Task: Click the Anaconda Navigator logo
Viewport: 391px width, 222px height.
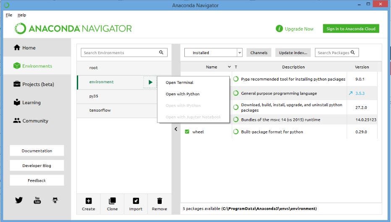Action: [73, 29]
